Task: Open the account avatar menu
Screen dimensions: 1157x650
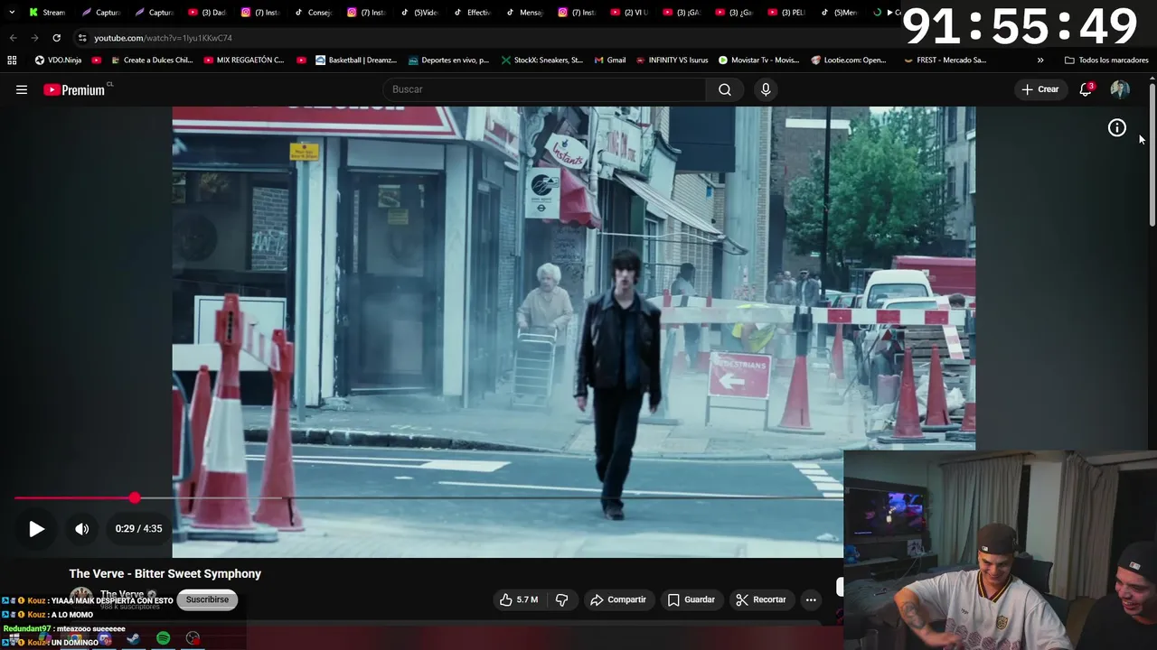Action: point(1120,89)
